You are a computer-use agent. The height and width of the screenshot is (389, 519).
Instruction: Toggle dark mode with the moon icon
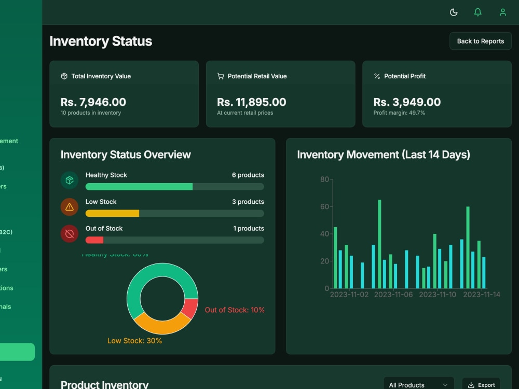[454, 12]
